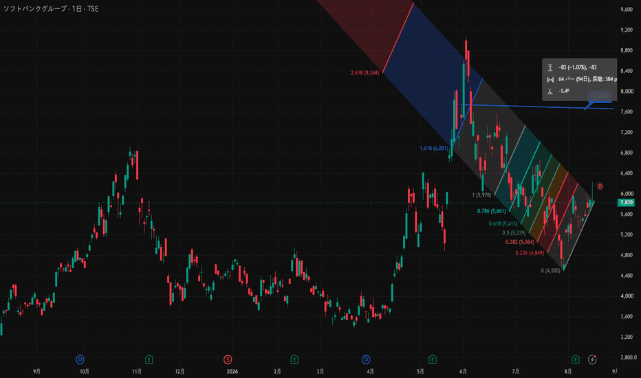Click the 9,600 price axis label
The image size is (641, 378).
pyautogui.click(x=627, y=10)
